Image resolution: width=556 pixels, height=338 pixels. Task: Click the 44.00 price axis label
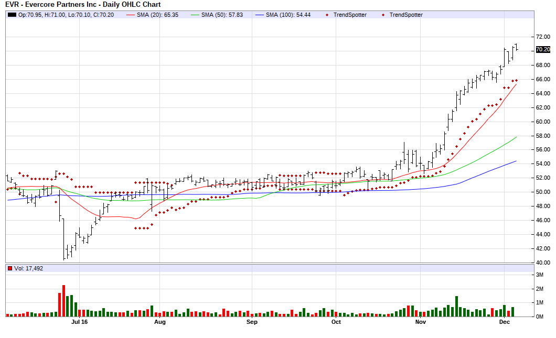click(x=543, y=234)
